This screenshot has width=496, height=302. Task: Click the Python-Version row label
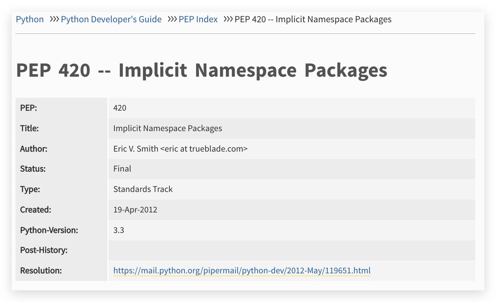[x=49, y=230]
